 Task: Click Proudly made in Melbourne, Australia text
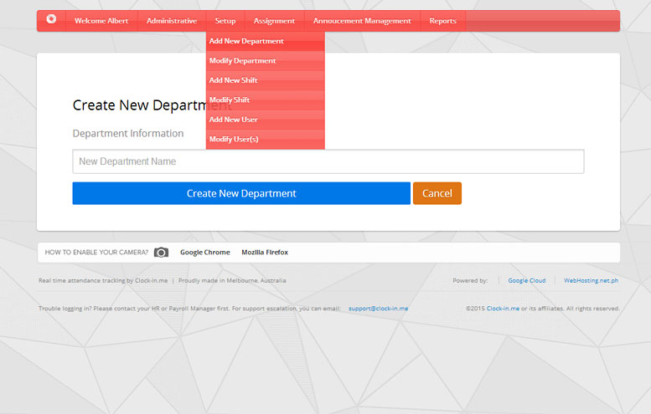click(x=232, y=280)
